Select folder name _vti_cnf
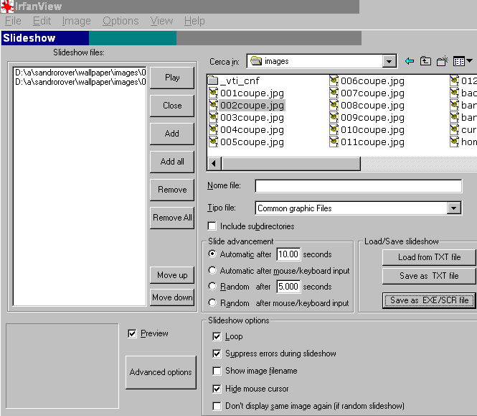This screenshot has width=477, height=416. coord(240,80)
